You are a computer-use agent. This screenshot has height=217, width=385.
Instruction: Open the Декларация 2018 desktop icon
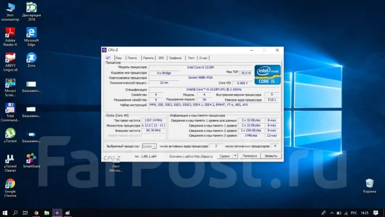click(31, 12)
